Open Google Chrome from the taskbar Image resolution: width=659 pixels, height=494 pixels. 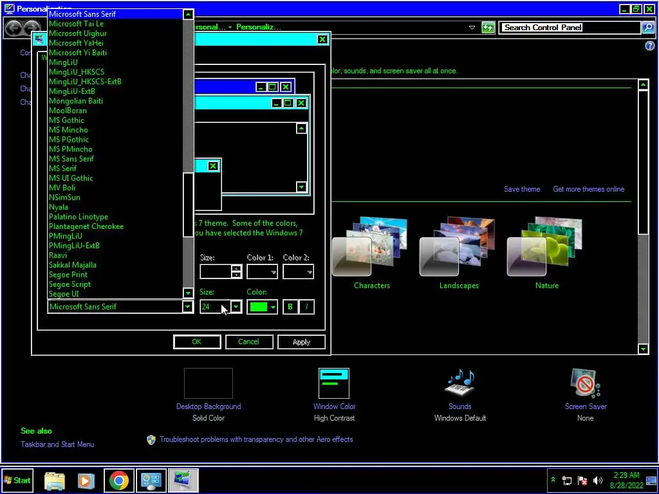(119, 480)
